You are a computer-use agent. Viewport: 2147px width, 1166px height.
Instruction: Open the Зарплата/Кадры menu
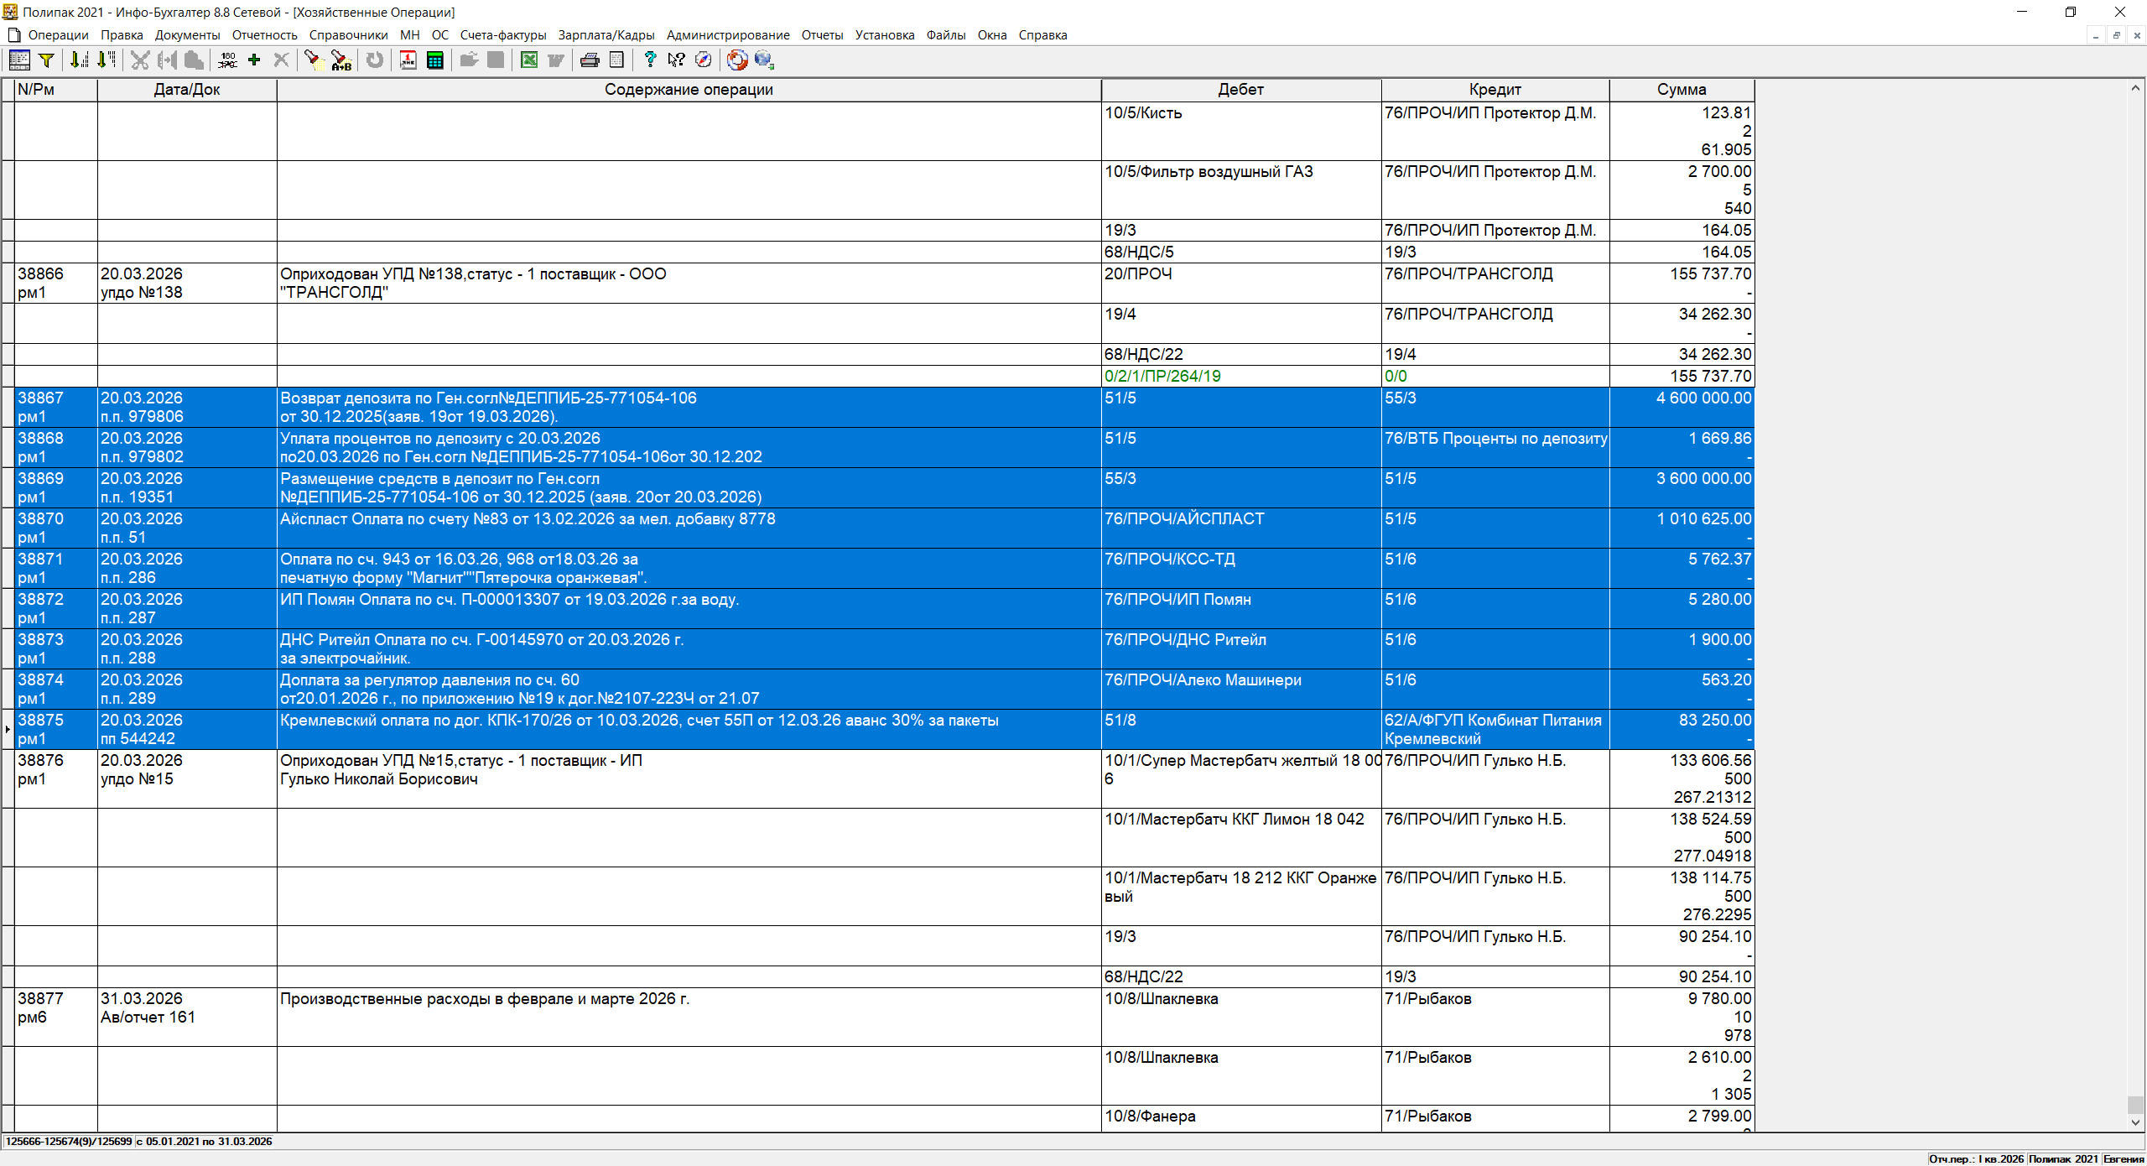pos(606,35)
